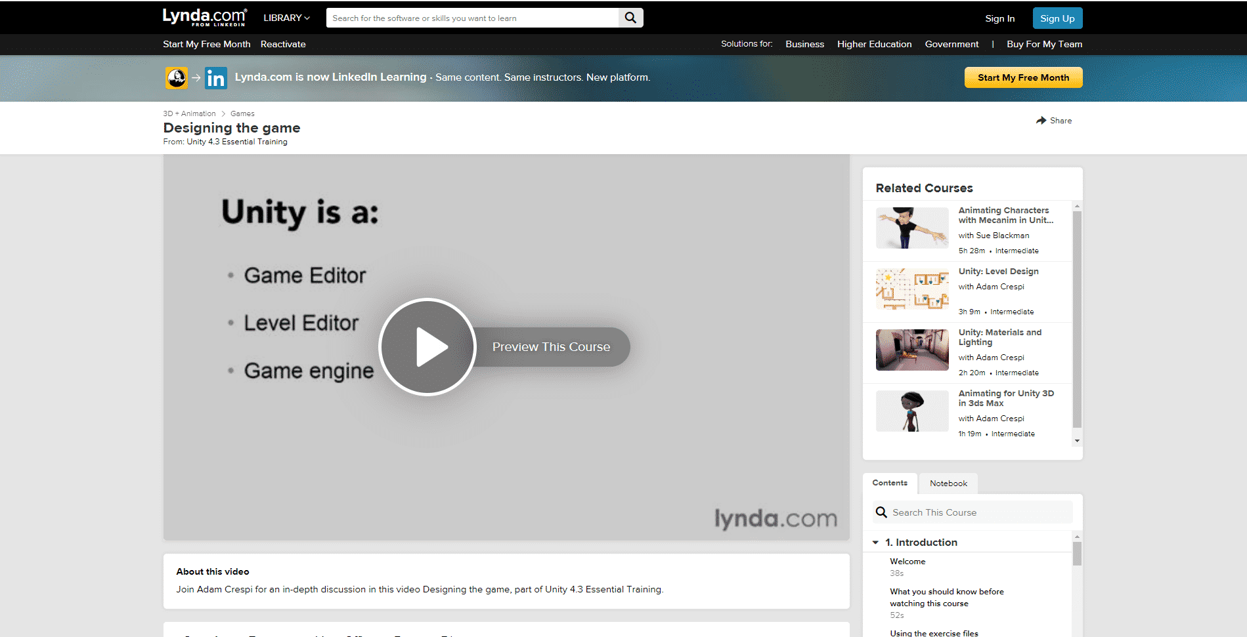1247x637 pixels.
Task: Click Start My Free Month in nav
Action: (207, 44)
